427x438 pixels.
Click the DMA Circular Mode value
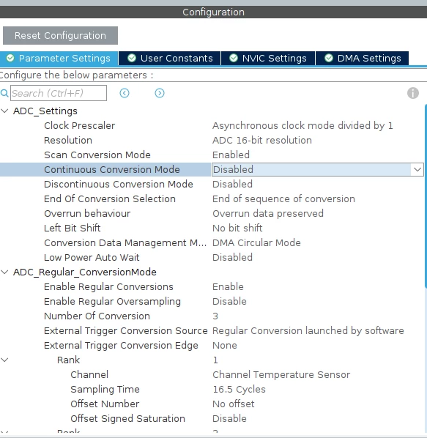(x=256, y=242)
